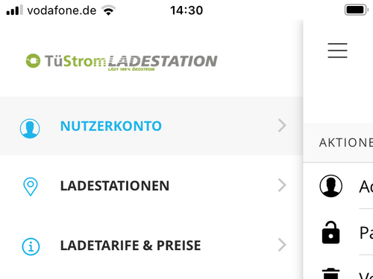Viewport: 373px width, 279px height.
Task: Expand the Ladetarife & Preise chevron
Action: pos(282,245)
